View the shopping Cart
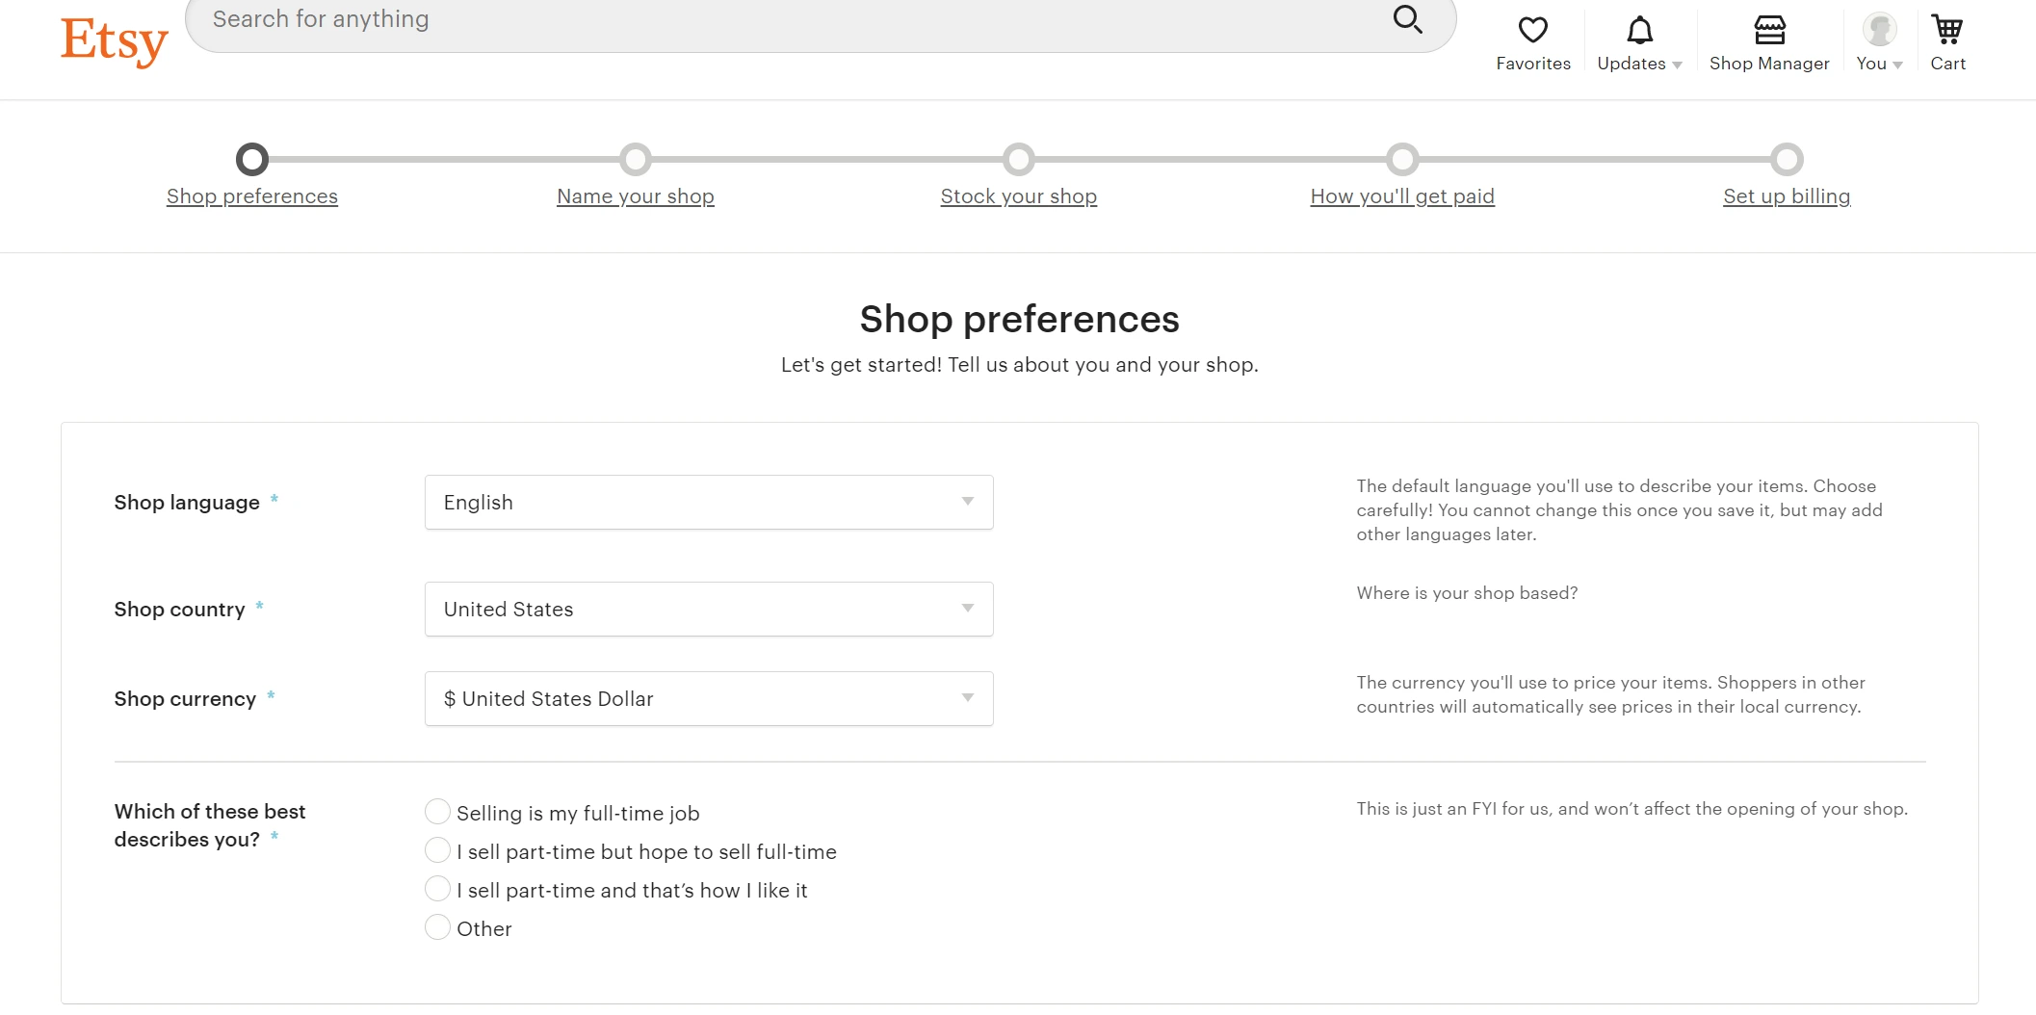 click(1947, 31)
